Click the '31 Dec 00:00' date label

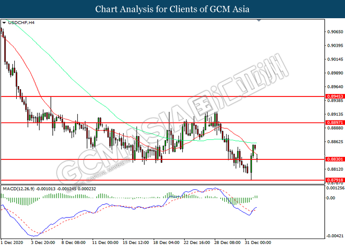258,242
